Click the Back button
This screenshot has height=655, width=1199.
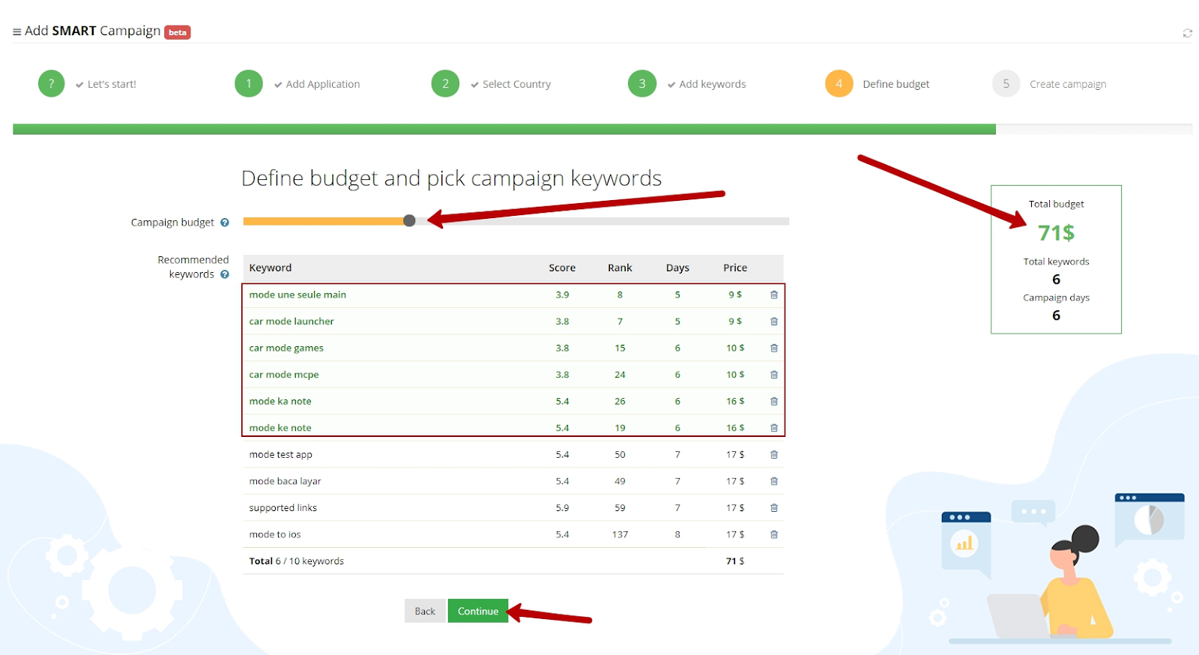click(425, 611)
